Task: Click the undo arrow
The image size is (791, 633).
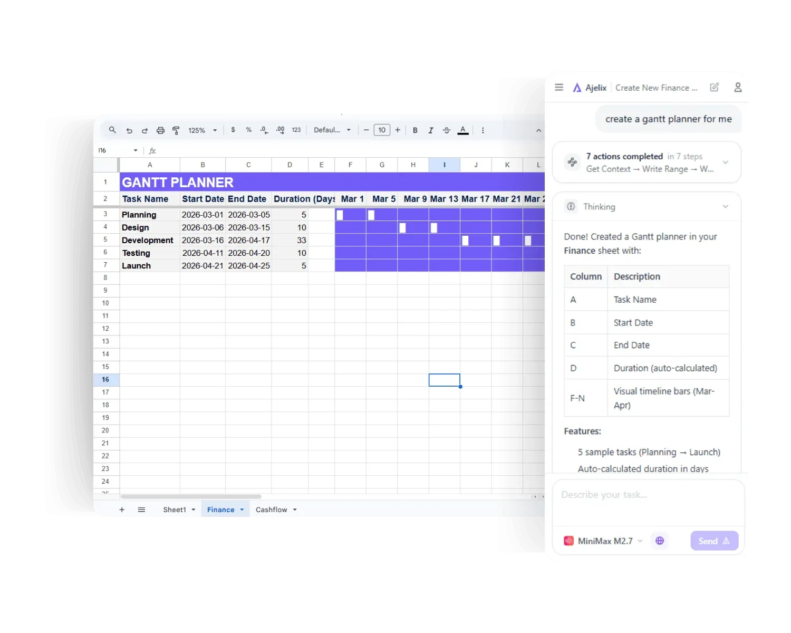Action: [x=129, y=130]
